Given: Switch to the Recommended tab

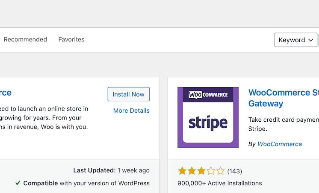Looking at the screenshot, I should click(25, 39).
